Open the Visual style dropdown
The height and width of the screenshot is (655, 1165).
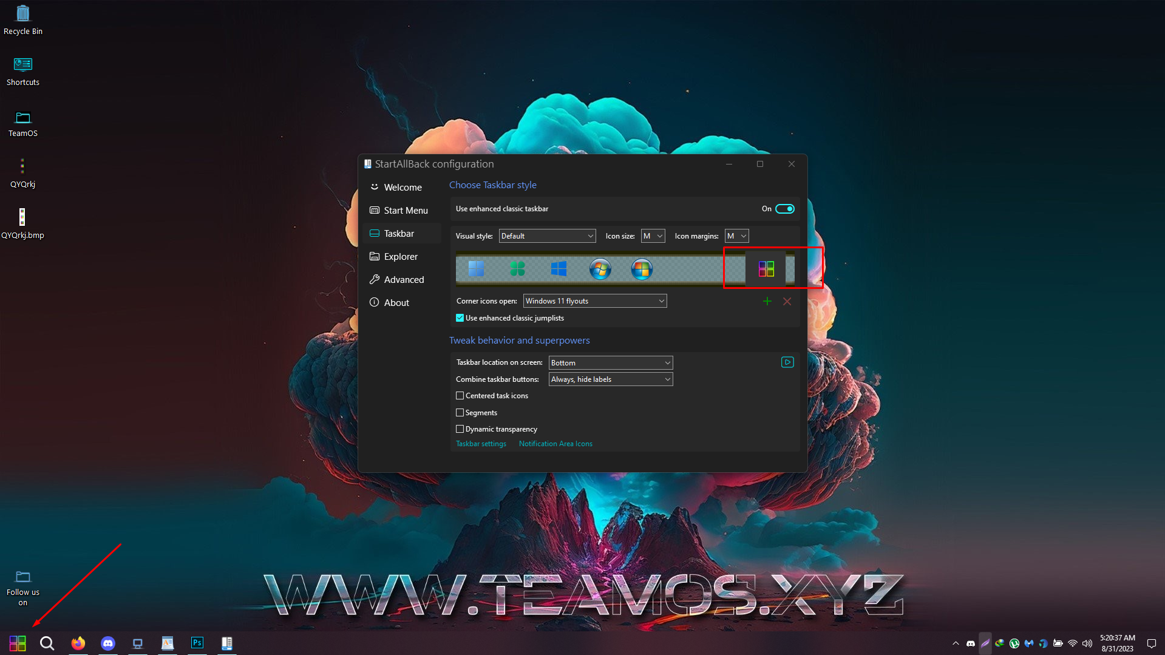click(x=547, y=236)
